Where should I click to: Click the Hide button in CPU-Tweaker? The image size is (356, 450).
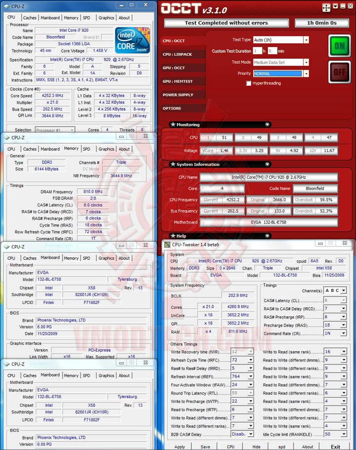[x=256, y=447]
